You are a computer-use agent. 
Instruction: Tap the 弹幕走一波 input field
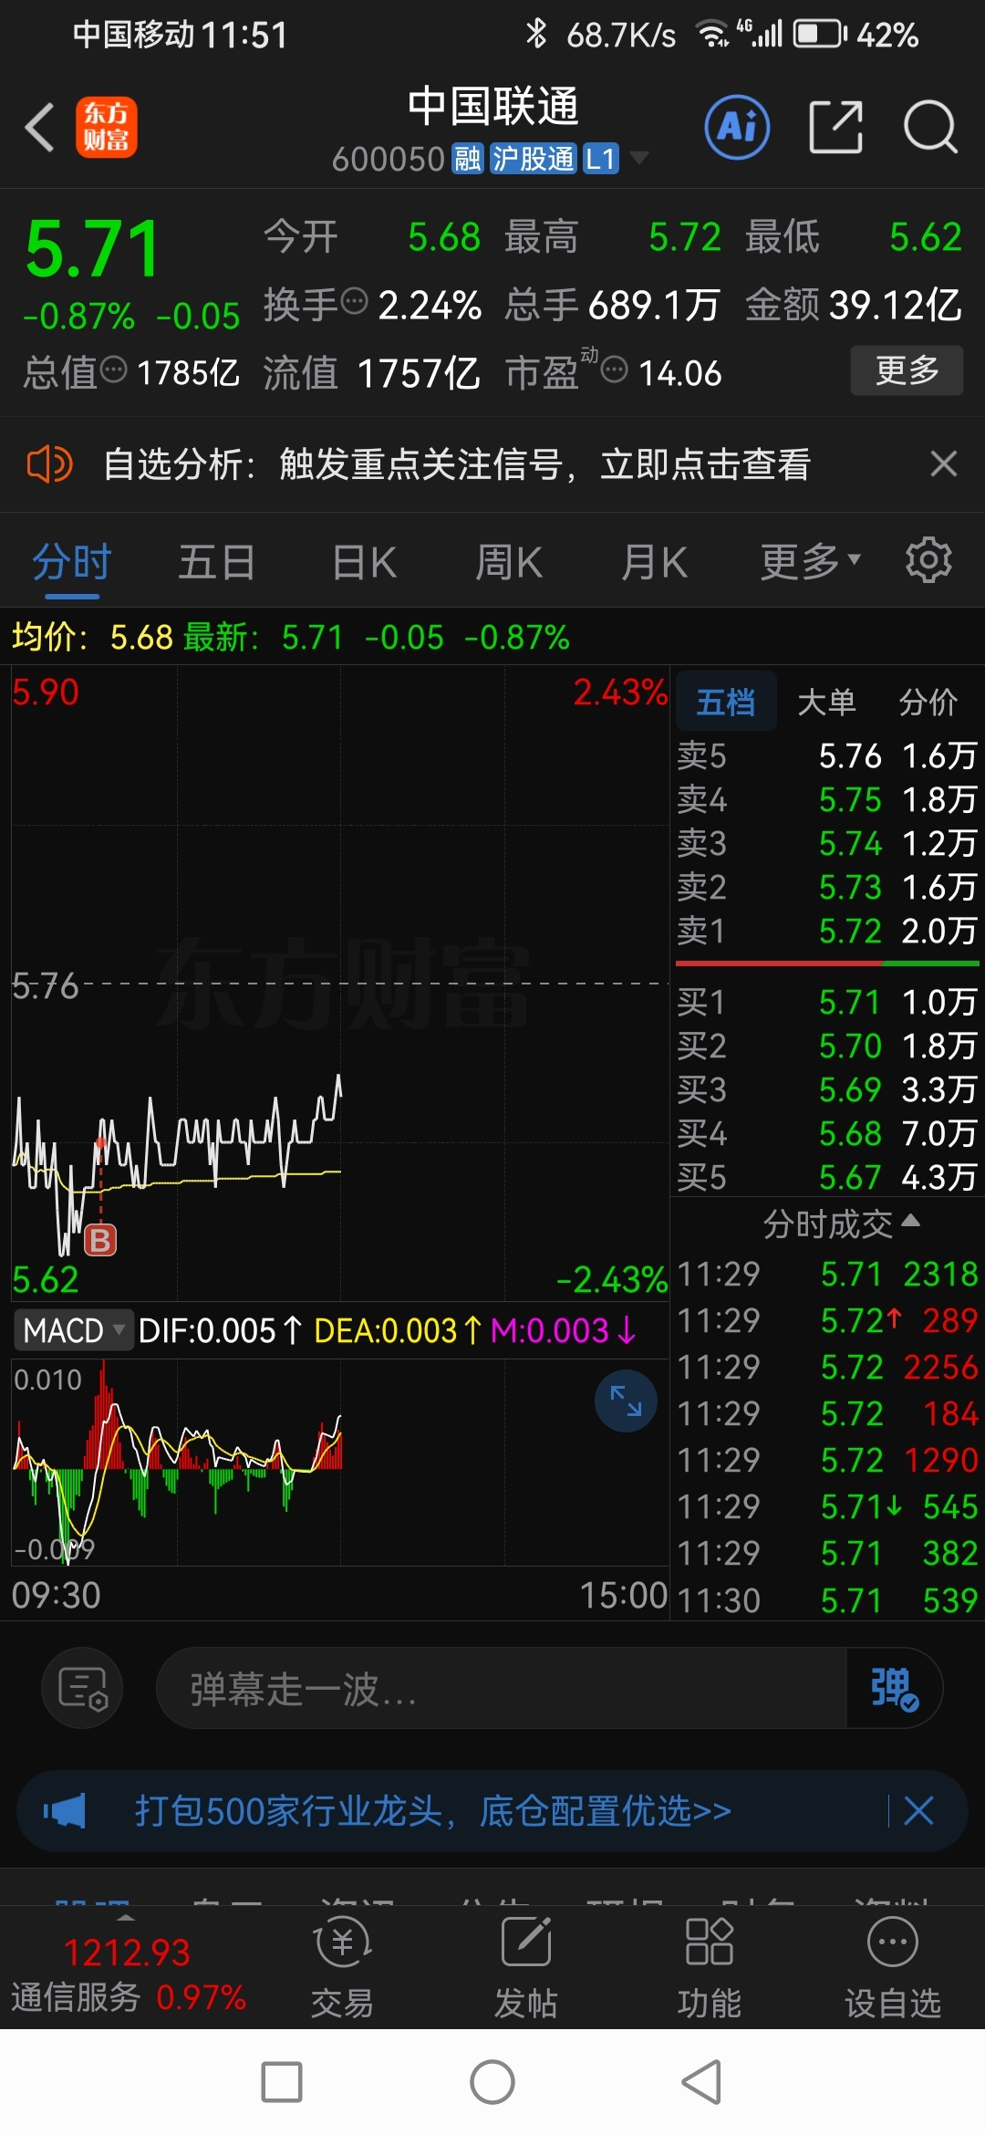502,1688
